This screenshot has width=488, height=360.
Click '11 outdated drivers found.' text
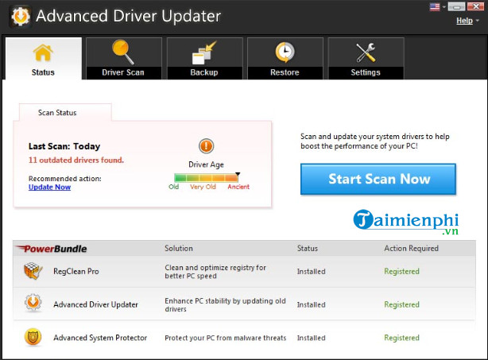pyautogui.click(x=76, y=160)
